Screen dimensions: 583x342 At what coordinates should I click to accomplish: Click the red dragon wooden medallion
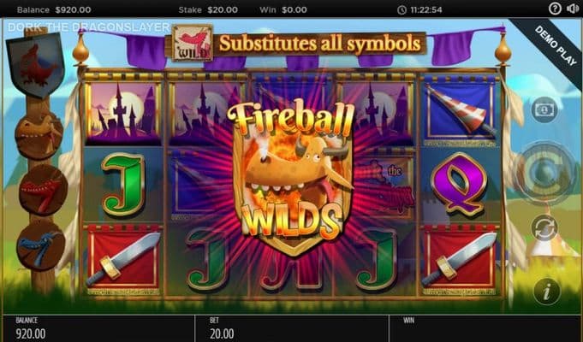(x=43, y=190)
